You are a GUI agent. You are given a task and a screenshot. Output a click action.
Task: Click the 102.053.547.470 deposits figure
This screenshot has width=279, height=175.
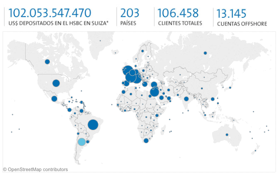(50, 13)
